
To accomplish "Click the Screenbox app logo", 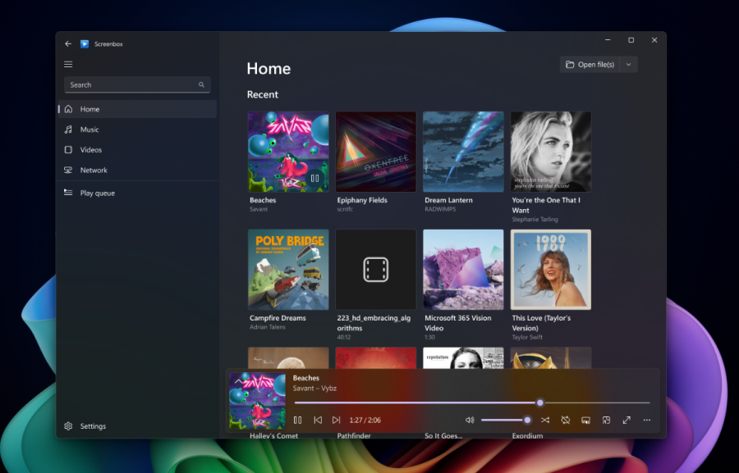I will coord(85,43).
